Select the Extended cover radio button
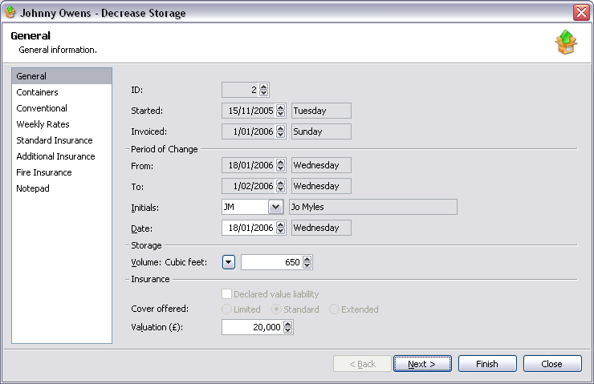594x384 pixels. [335, 309]
